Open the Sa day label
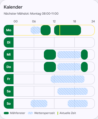The height and width of the screenshot is (119, 98). pos(9,91)
